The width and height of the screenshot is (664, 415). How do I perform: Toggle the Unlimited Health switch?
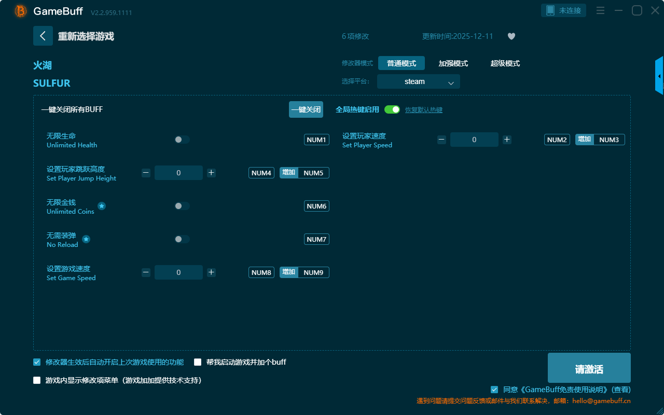(182, 140)
